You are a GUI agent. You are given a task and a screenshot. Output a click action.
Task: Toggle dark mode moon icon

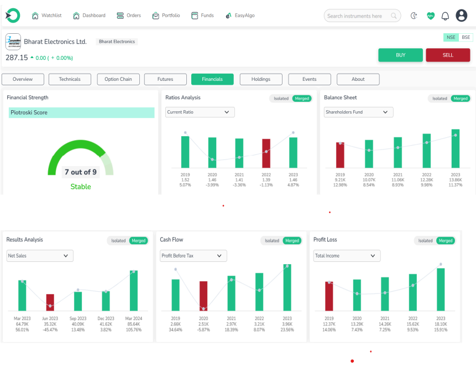(x=414, y=16)
